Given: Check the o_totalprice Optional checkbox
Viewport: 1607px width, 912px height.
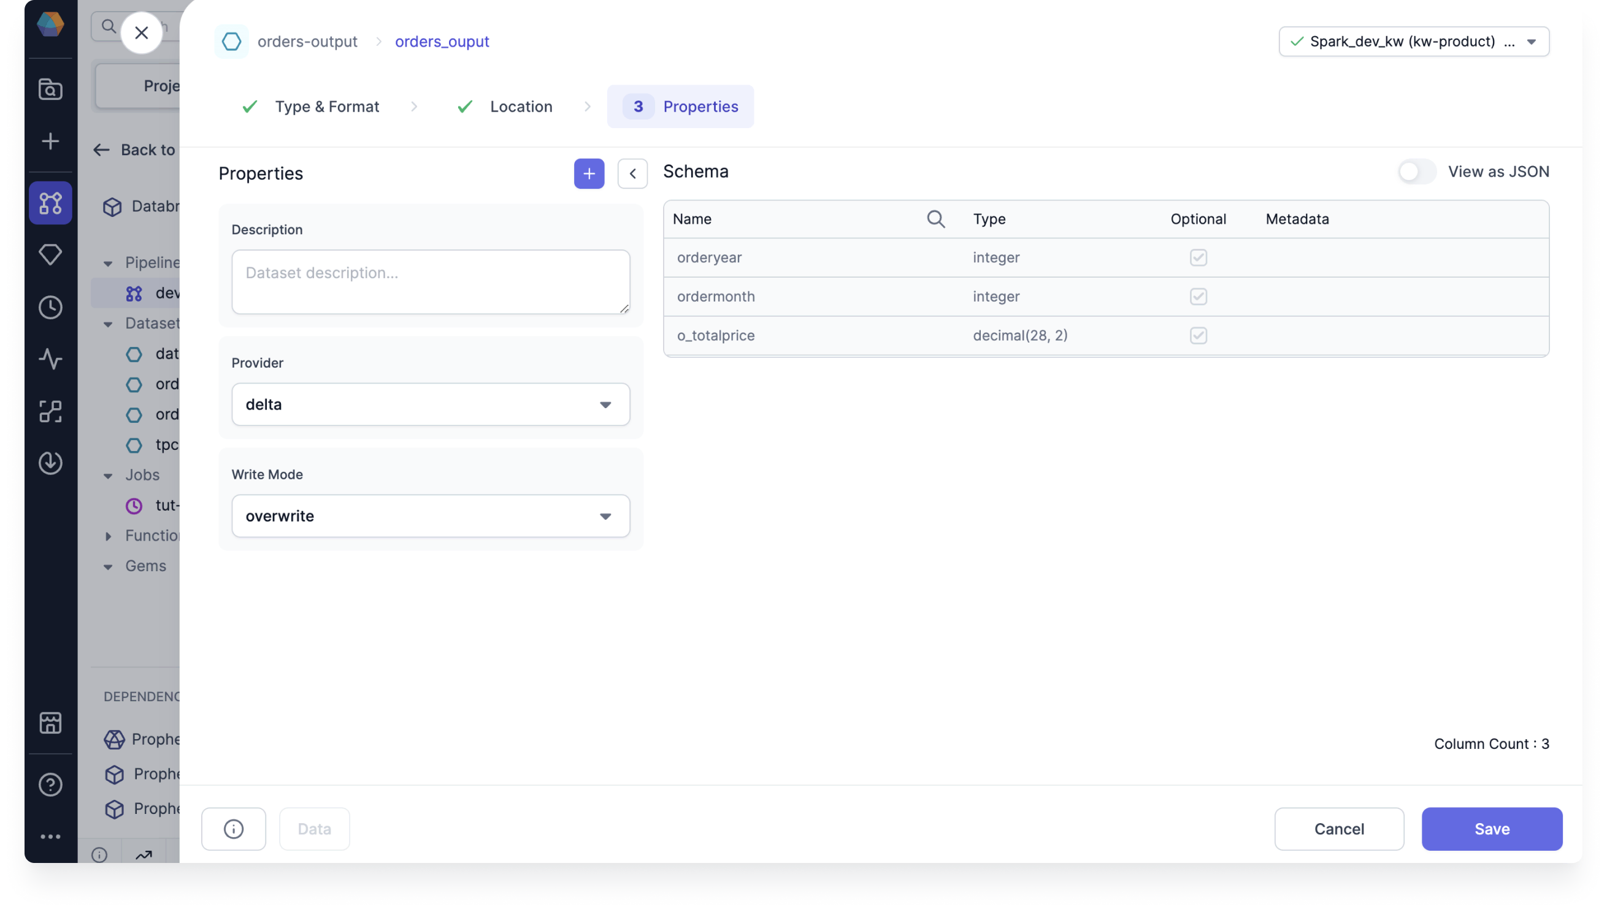Looking at the screenshot, I should (x=1199, y=335).
